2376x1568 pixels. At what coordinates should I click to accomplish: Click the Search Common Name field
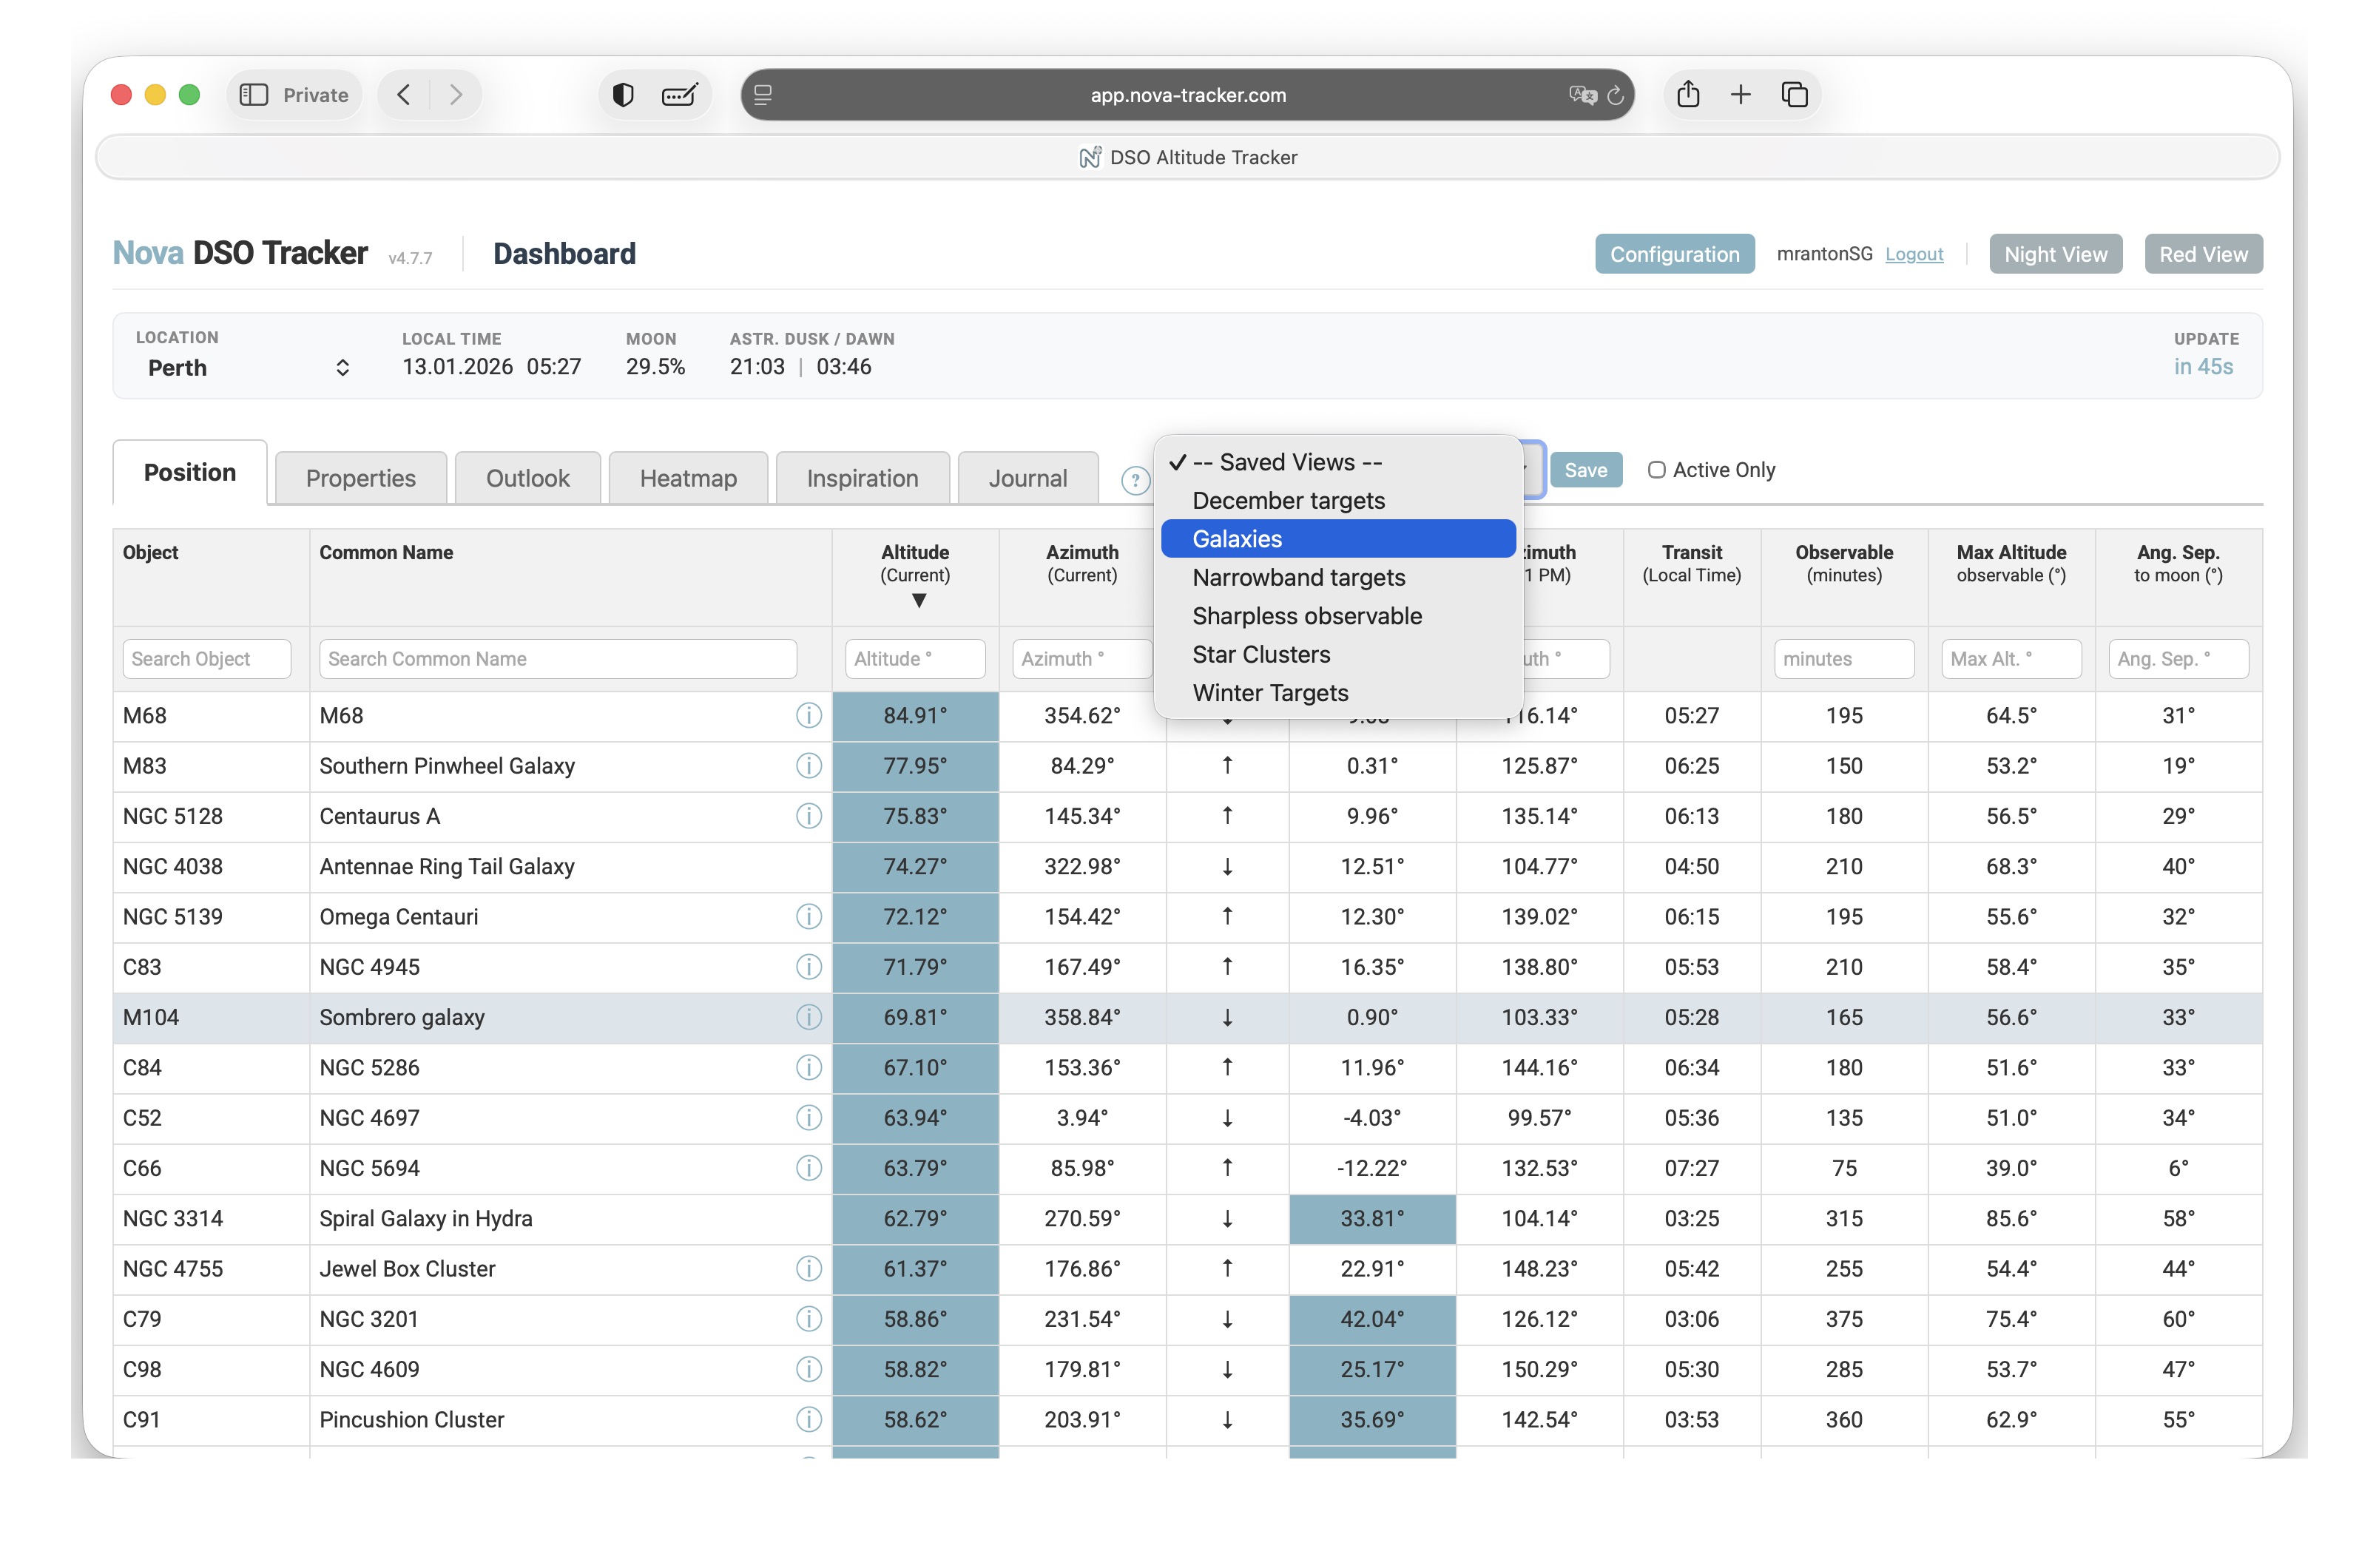coord(557,659)
